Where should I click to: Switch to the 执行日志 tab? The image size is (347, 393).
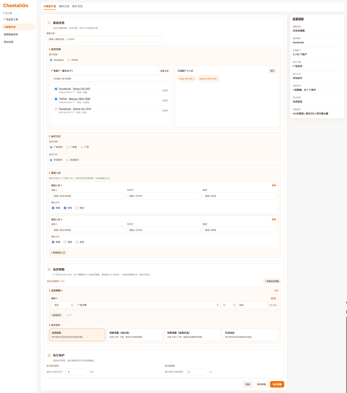click(x=77, y=6)
